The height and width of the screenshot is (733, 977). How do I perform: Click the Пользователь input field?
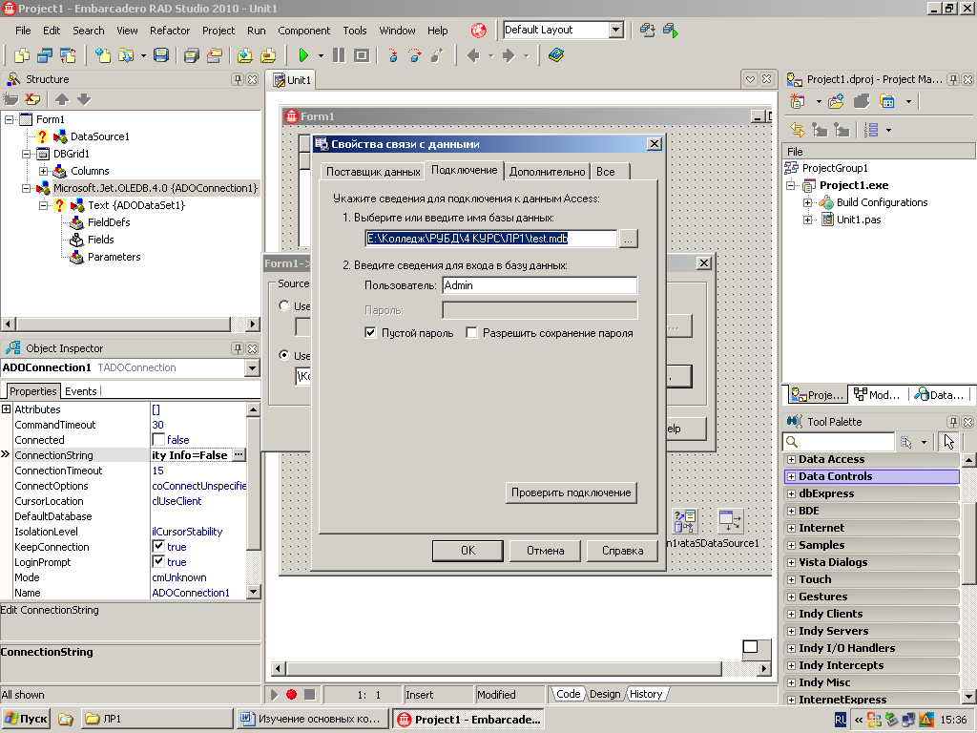[x=540, y=285]
